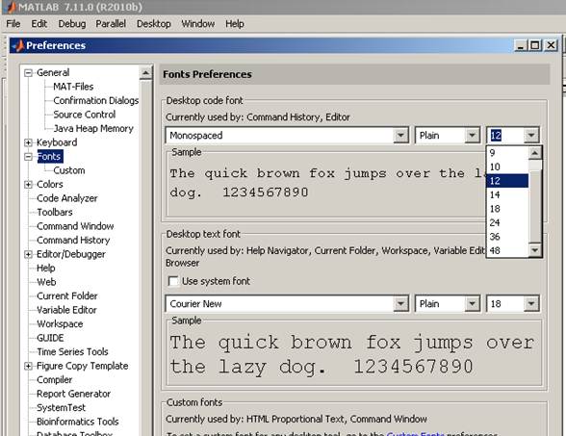Choose font size 18 from open list

click(x=507, y=209)
